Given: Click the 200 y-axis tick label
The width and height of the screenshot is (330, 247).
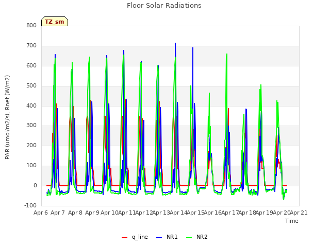Looking at the screenshot, I should coord(31,145).
